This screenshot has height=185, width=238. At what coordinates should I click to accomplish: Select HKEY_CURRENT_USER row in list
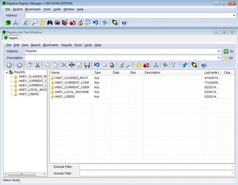pyautogui.click(x=142, y=87)
